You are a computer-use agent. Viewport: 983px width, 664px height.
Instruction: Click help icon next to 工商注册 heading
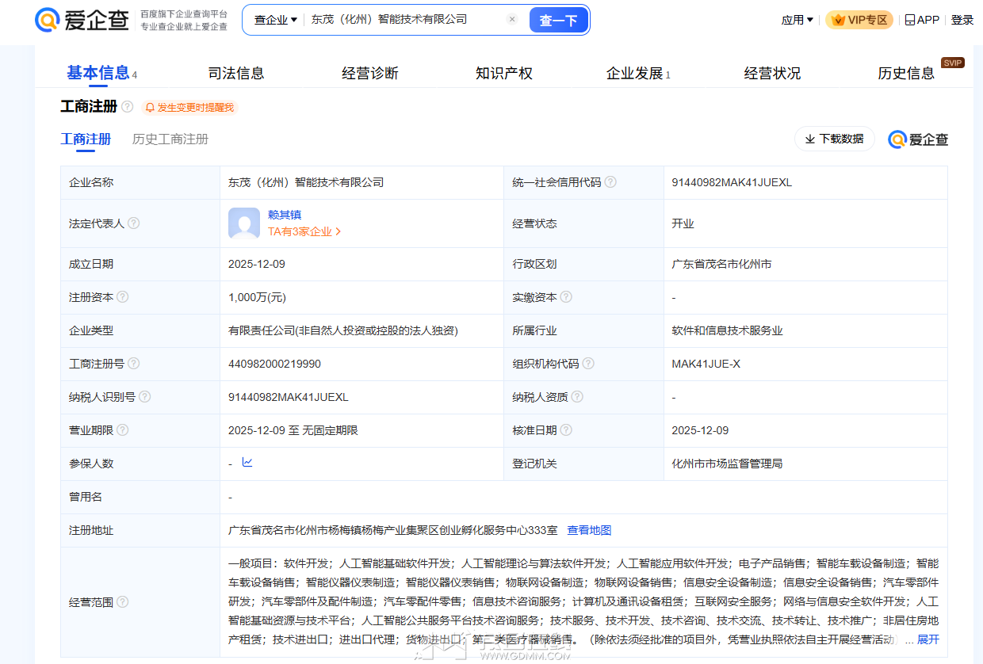[x=127, y=107]
